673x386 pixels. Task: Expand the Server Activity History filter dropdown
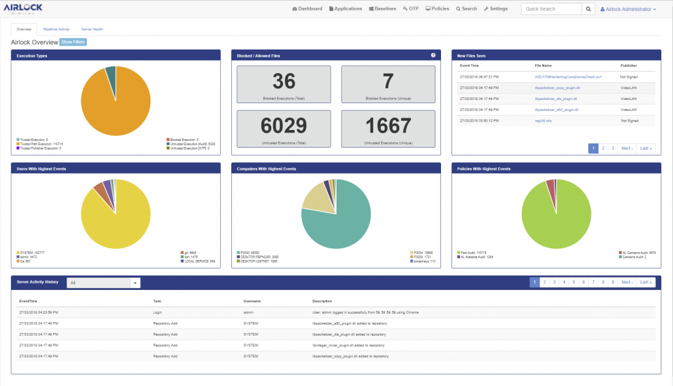(136, 283)
